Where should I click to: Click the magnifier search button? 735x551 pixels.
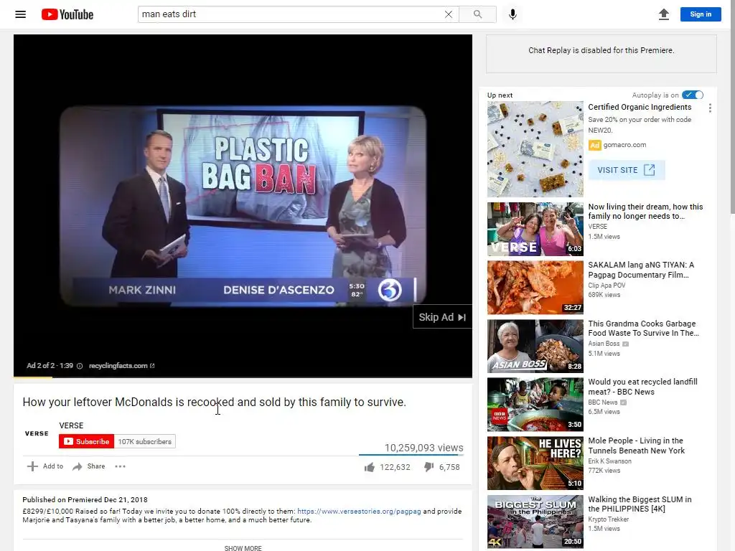point(477,14)
